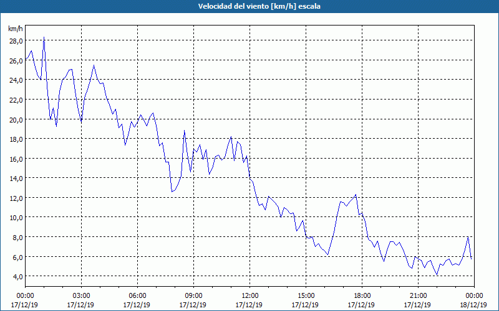This screenshot has width=499, height=311.
Task: Click the '8,0' y-axis value
Action: click(x=17, y=238)
